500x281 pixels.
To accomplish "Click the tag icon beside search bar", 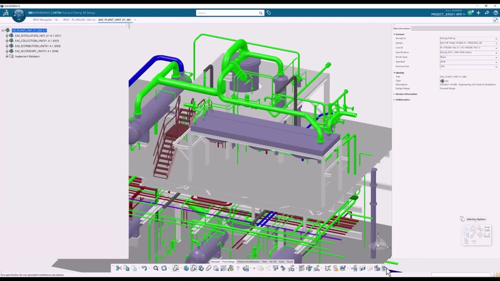I will tap(269, 12).
